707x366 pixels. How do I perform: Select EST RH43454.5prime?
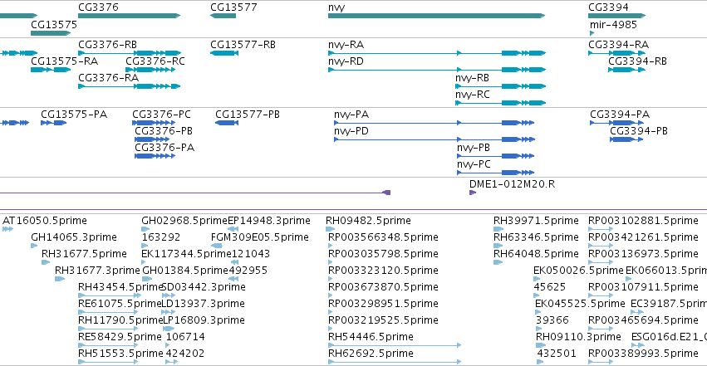(x=120, y=287)
